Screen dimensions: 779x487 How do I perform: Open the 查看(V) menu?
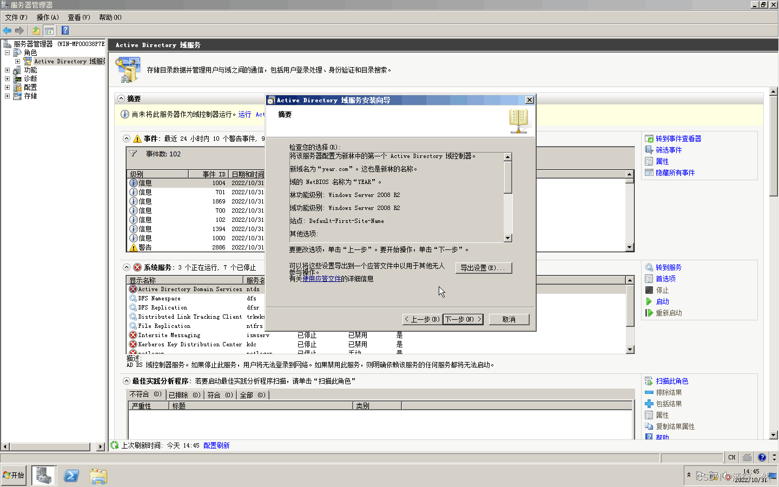pos(79,17)
